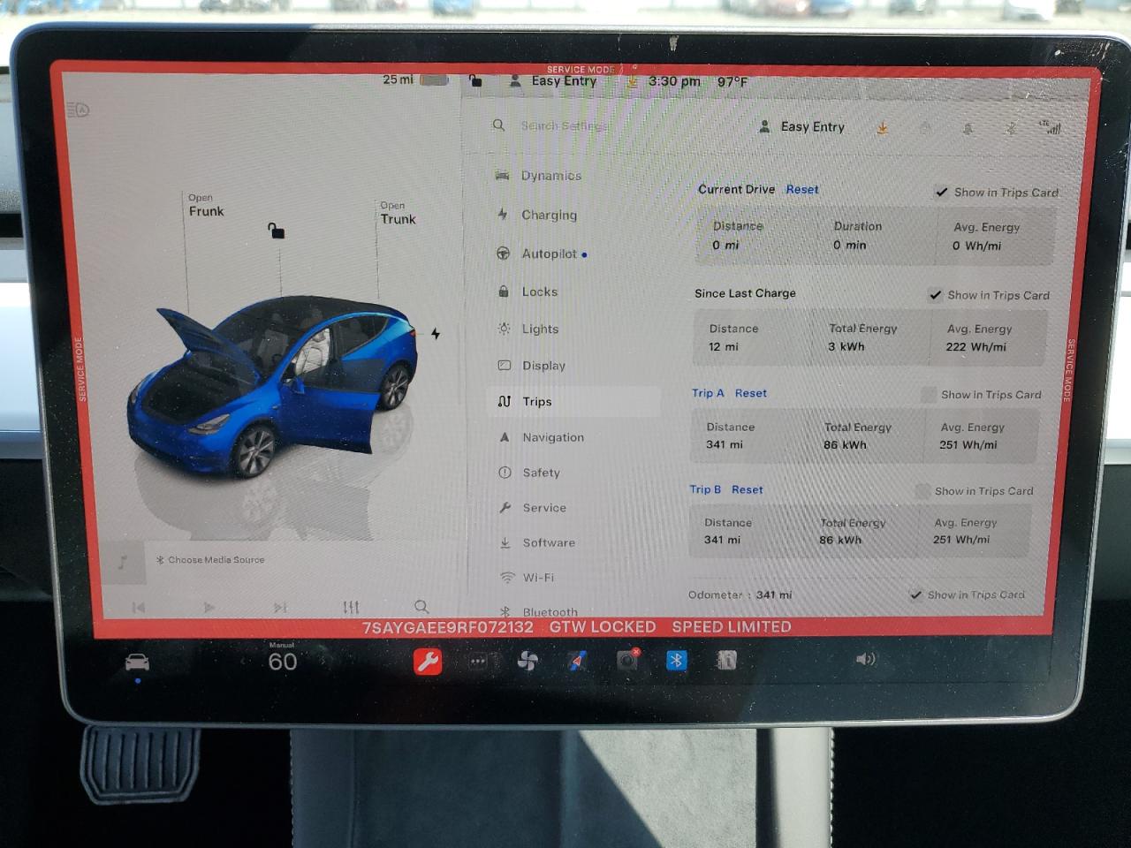1131x848 pixels.
Task: Tap the download arrow in the top status bar
Action: pyautogui.click(x=632, y=81)
